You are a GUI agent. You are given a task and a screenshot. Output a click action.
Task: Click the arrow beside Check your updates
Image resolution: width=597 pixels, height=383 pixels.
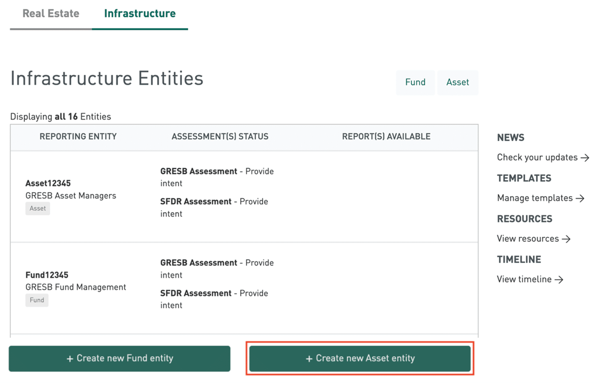[585, 158]
